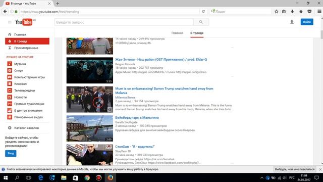Open the YouTube guide hamburger menu
The image size is (323, 182).
pos(10,22)
